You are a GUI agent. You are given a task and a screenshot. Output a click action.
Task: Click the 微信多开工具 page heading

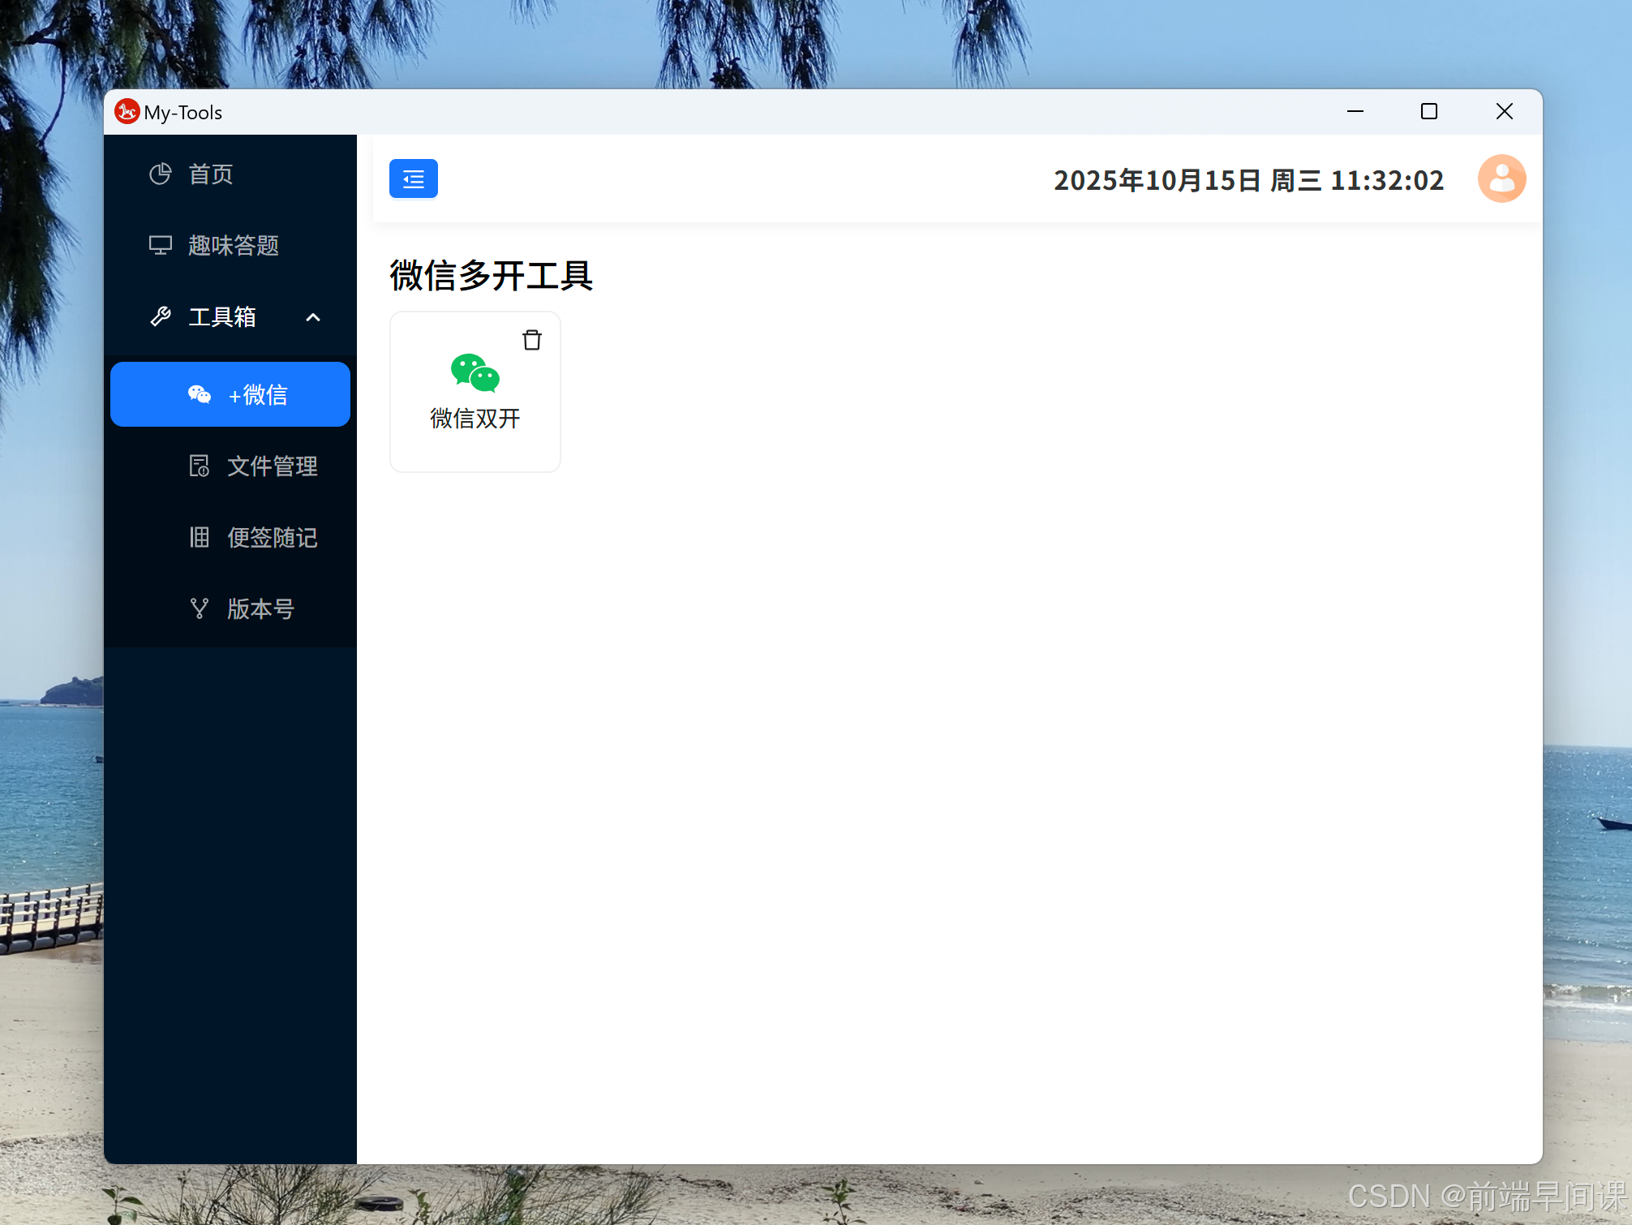[492, 276]
